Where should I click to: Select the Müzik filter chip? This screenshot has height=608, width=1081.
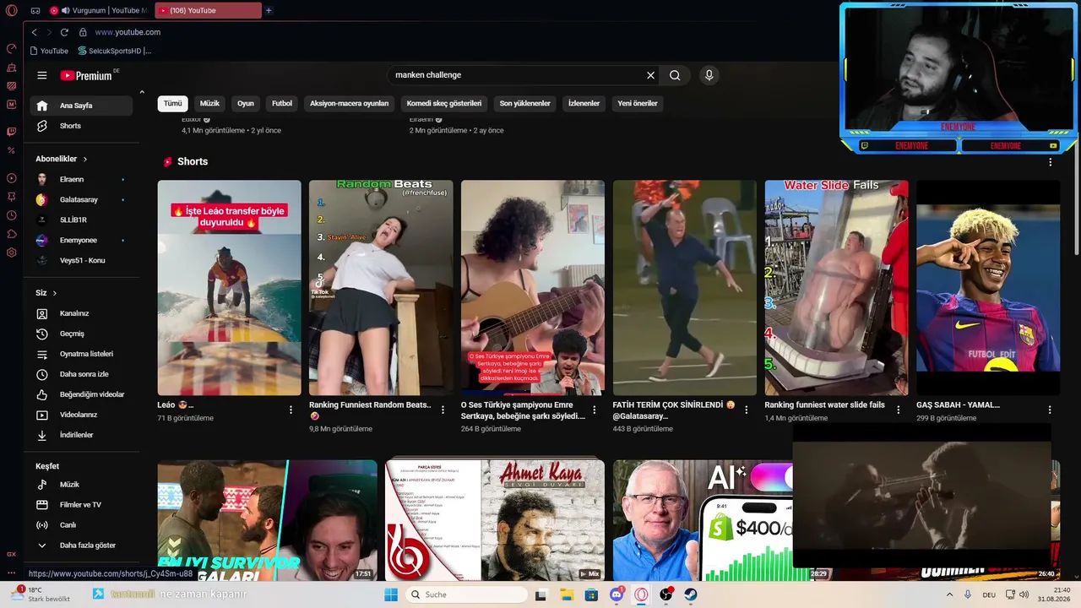(x=209, y=103)
